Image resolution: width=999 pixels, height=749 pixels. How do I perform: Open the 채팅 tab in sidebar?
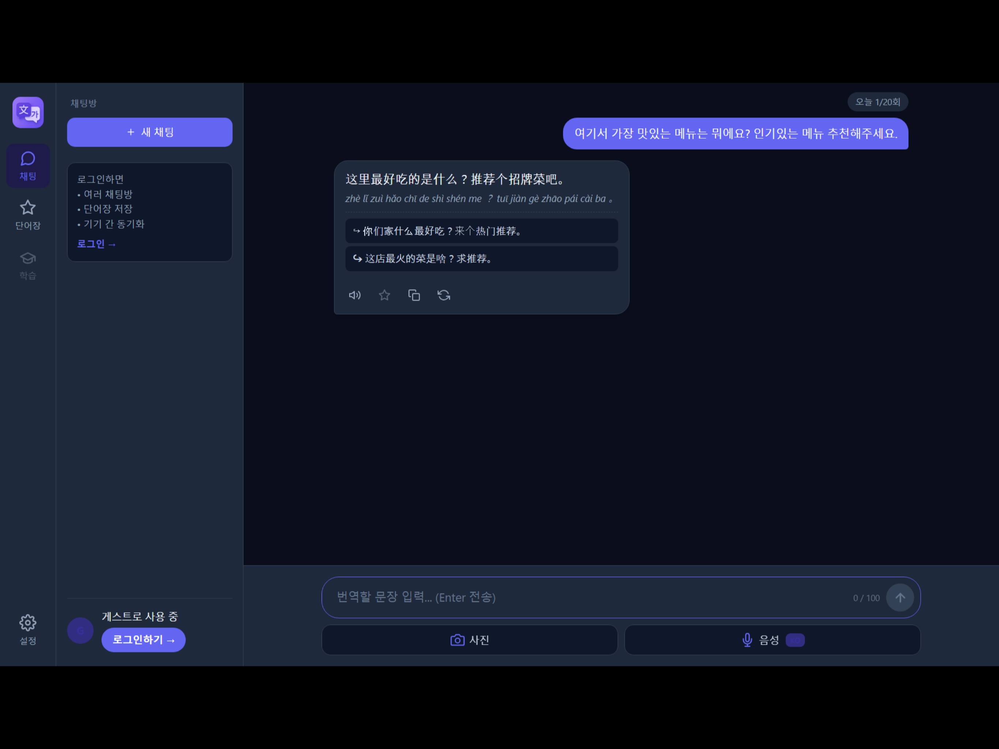[x=28, y=166]
